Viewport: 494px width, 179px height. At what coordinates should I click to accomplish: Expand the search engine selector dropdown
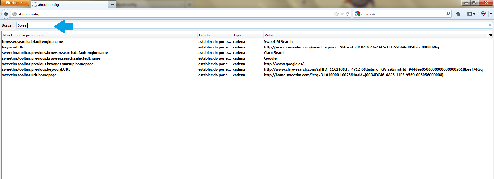pyautogui.click(x=358, y=14)
